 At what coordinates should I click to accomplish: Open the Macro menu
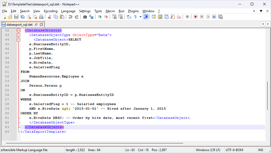110,11
